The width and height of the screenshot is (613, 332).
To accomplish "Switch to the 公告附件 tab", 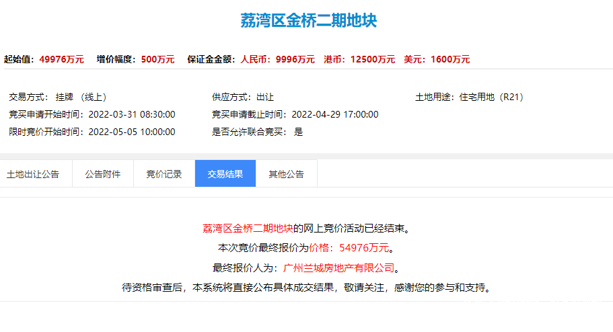I will 103,174.
